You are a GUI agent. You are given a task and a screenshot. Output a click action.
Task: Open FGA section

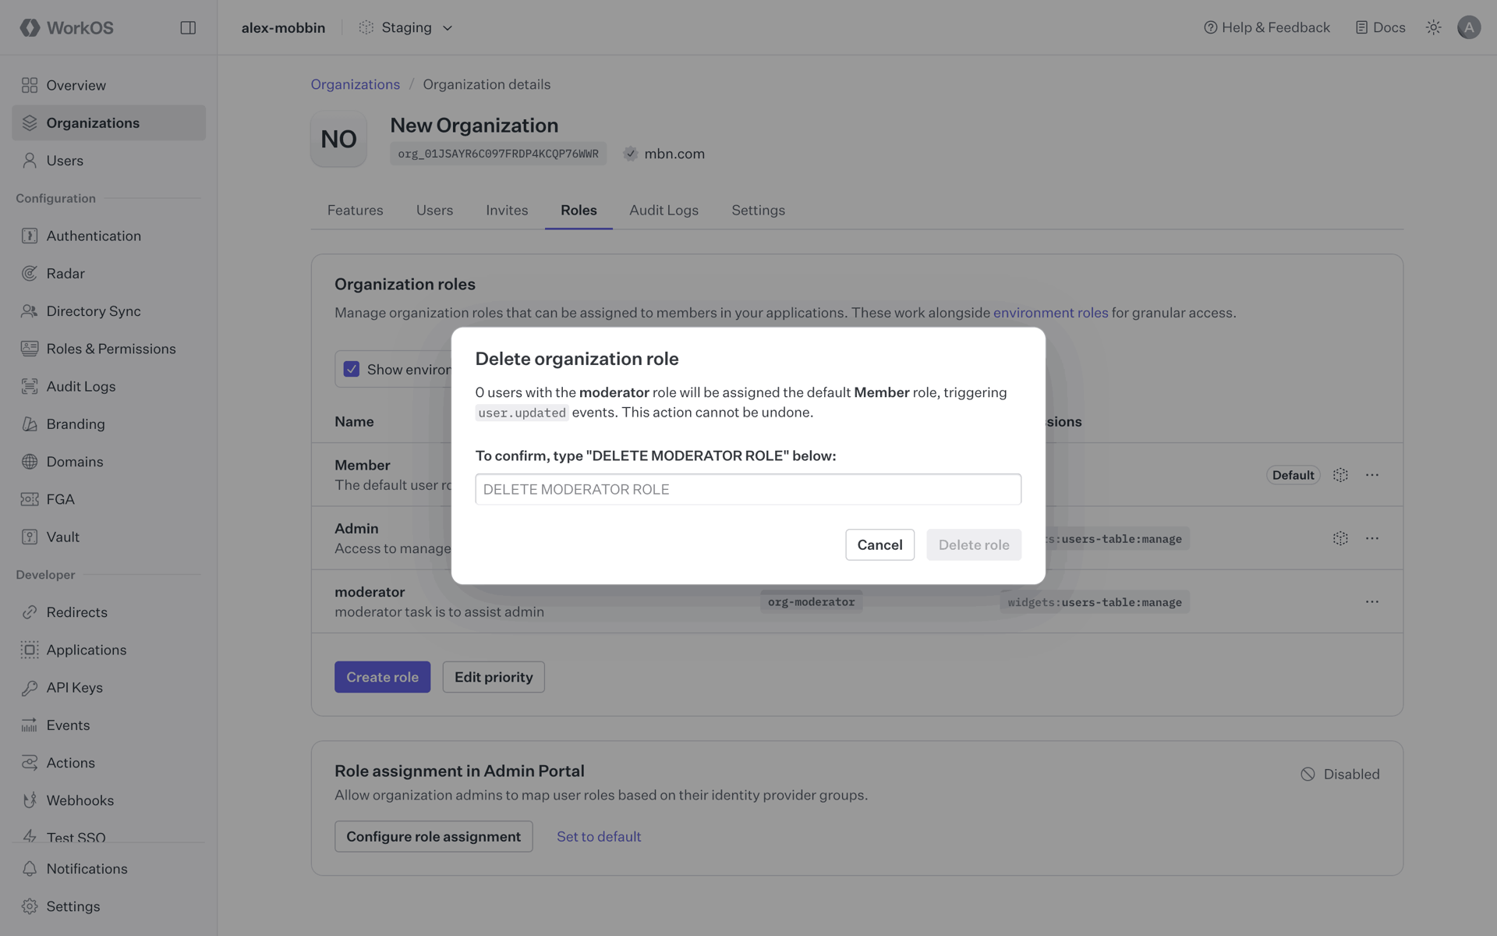click(108, 498)
